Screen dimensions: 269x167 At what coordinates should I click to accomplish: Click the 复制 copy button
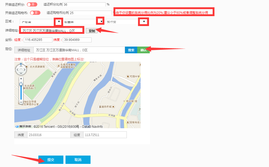(x=92, y=31)
